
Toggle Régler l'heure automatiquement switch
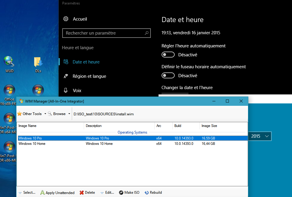point(168,55)
